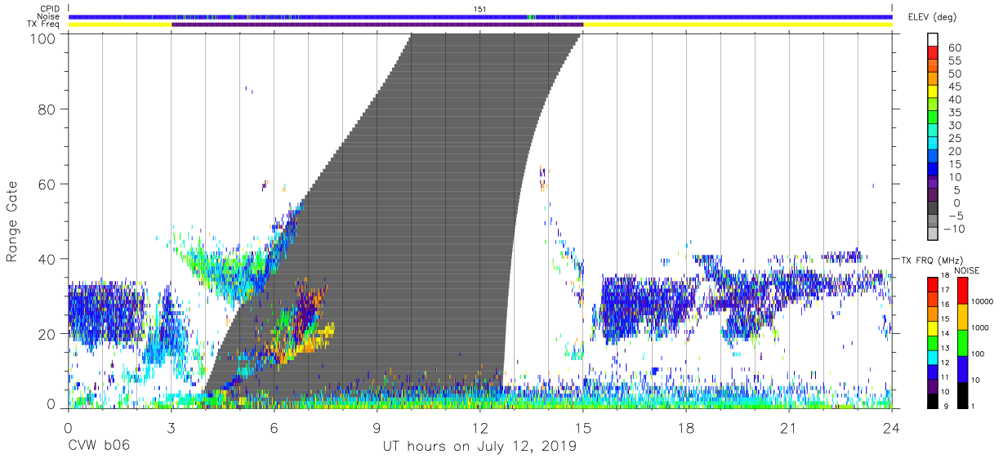The width and height of the screenshot is (1003, 463).
Task: Select the 'NOISE' legend title
Action: coord(968,270)
